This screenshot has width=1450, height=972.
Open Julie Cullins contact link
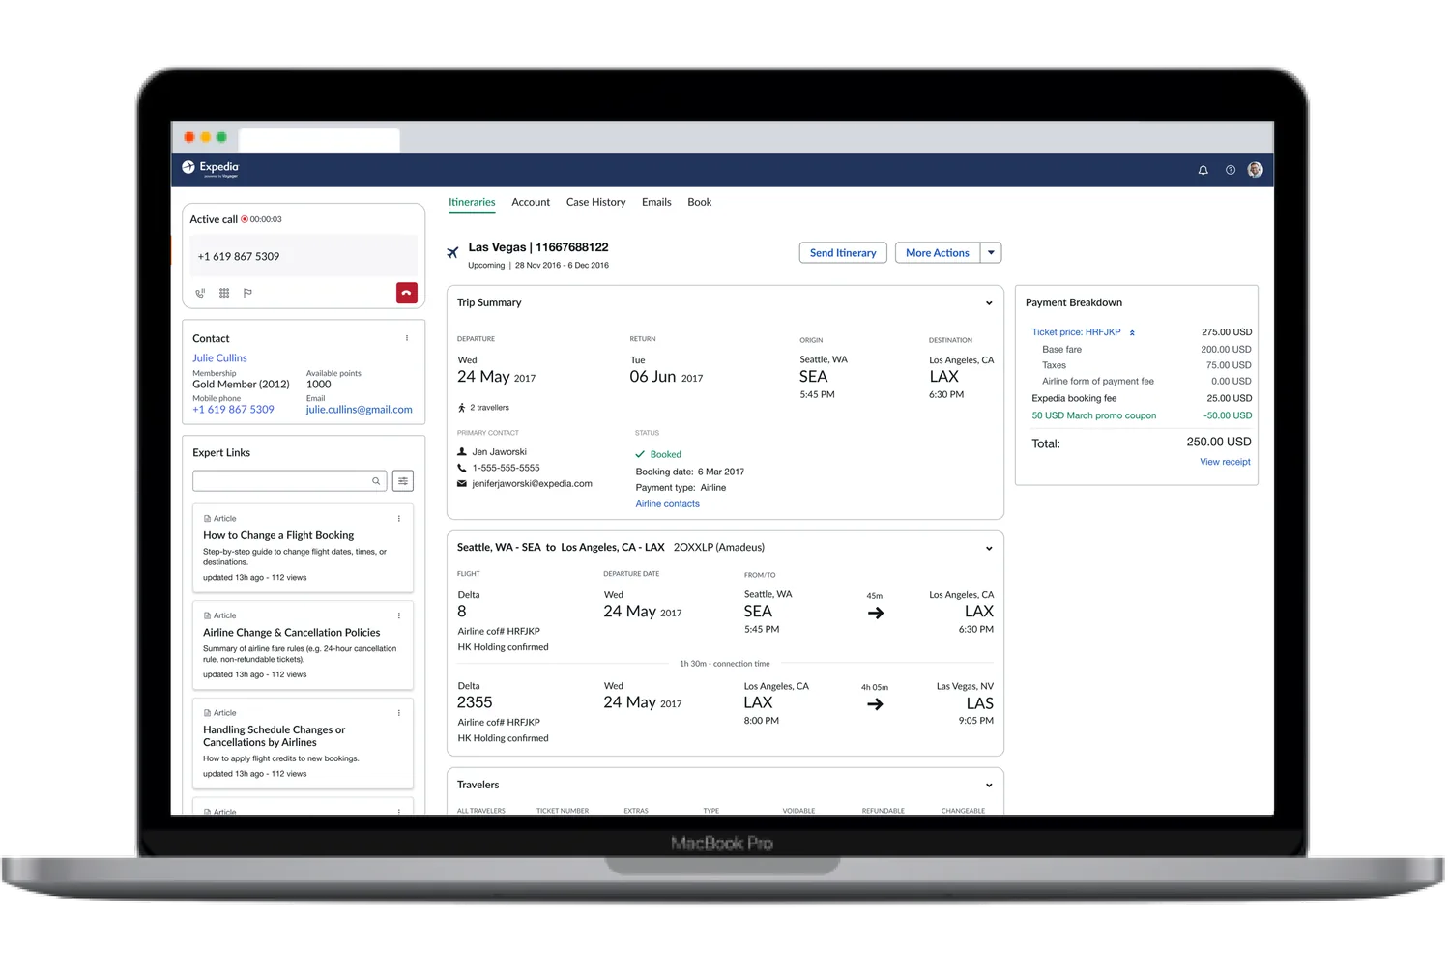point(219,358)
